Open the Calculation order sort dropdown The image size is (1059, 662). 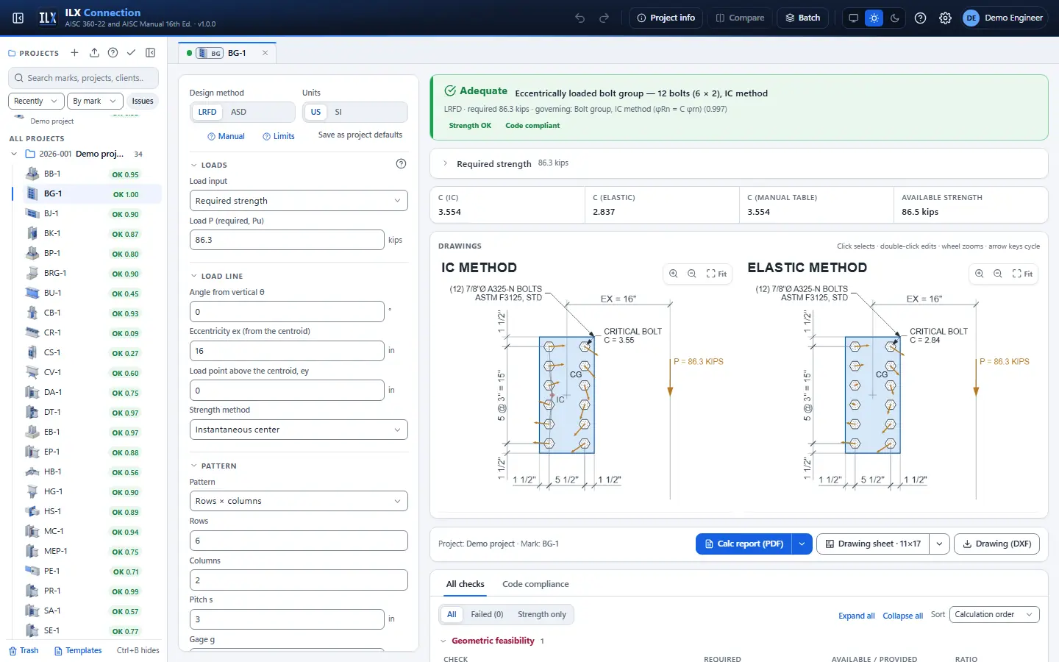[x=994, y=615]
